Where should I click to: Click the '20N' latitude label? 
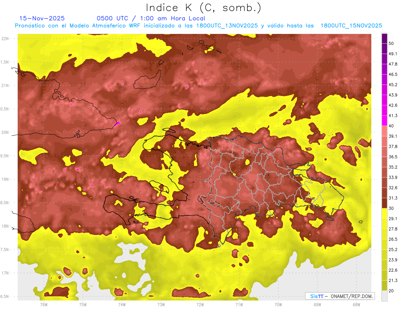click(6, 132)
